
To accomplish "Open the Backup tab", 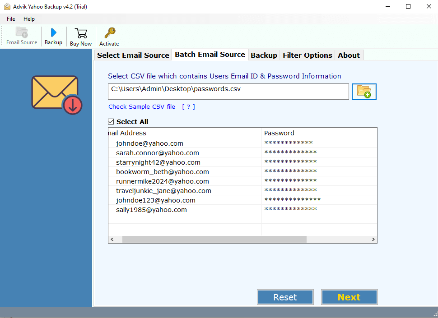I will (x=264, y=55).
